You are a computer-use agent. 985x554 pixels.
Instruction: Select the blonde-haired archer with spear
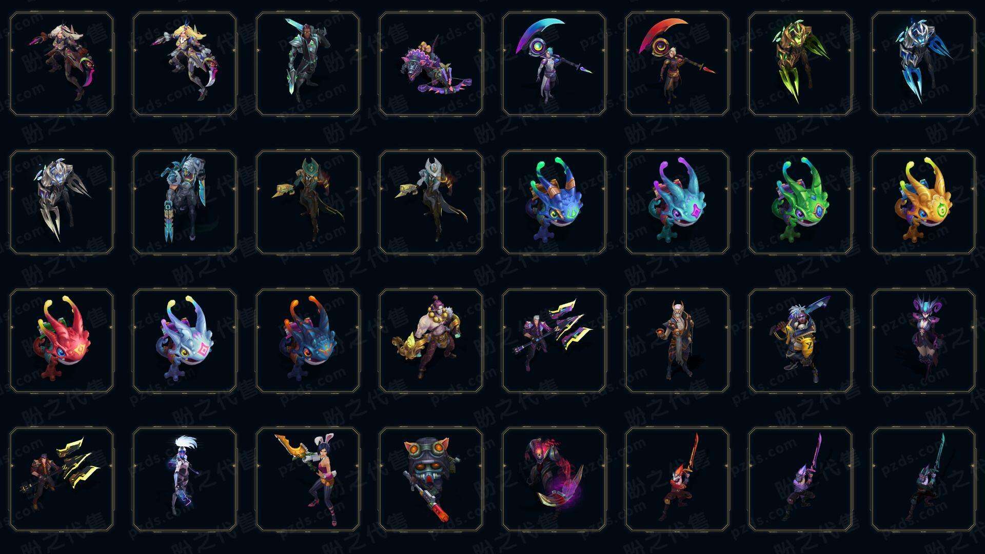click(x=185, y=64)
